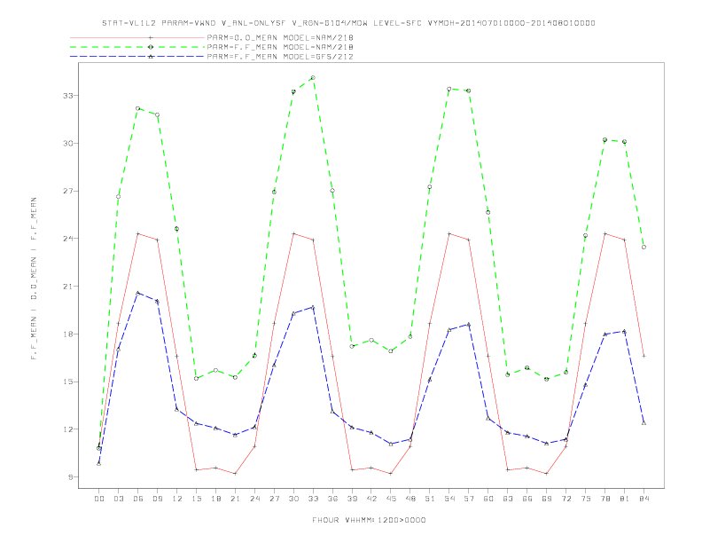
Task: Click the vertical y-axis title F.F_MEAN | O.O_MEAN
Action: [x=34, y=279]
